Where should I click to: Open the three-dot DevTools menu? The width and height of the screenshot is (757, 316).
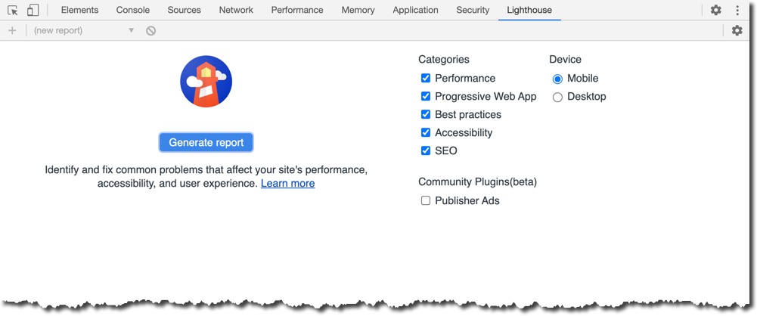737,10
